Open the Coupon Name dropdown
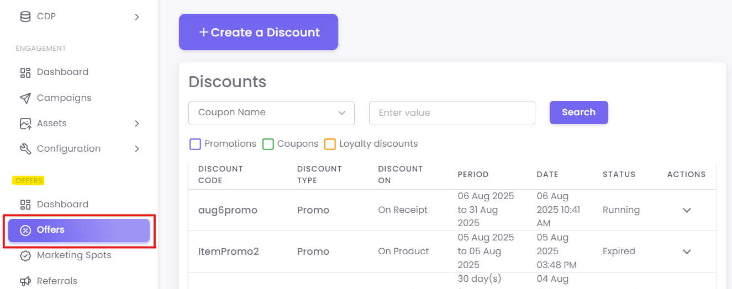The image size is (732, 289). tap(271, 113)
